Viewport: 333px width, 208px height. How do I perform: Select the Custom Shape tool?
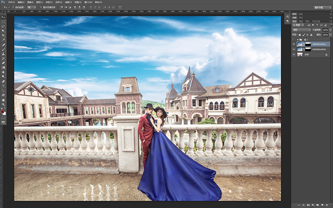pyautogui.click(x=3, y=95)
